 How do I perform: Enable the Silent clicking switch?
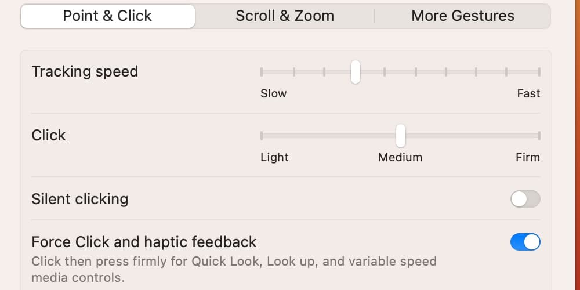pos(525,200)
